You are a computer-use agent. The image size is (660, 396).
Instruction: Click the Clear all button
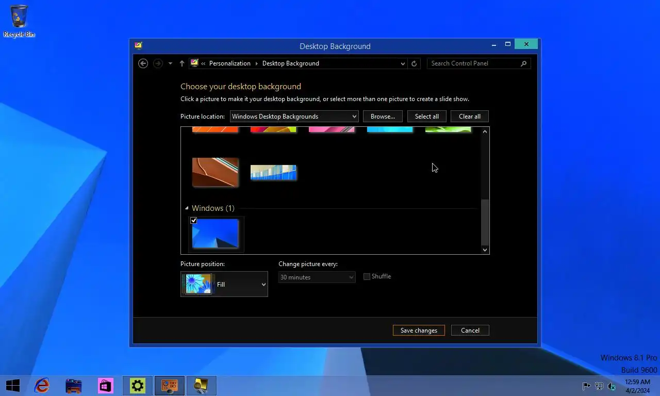point(470,117)
